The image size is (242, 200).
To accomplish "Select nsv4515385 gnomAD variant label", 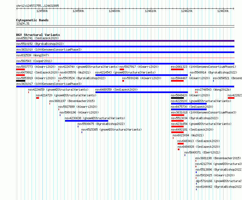I will pos(111,130).
